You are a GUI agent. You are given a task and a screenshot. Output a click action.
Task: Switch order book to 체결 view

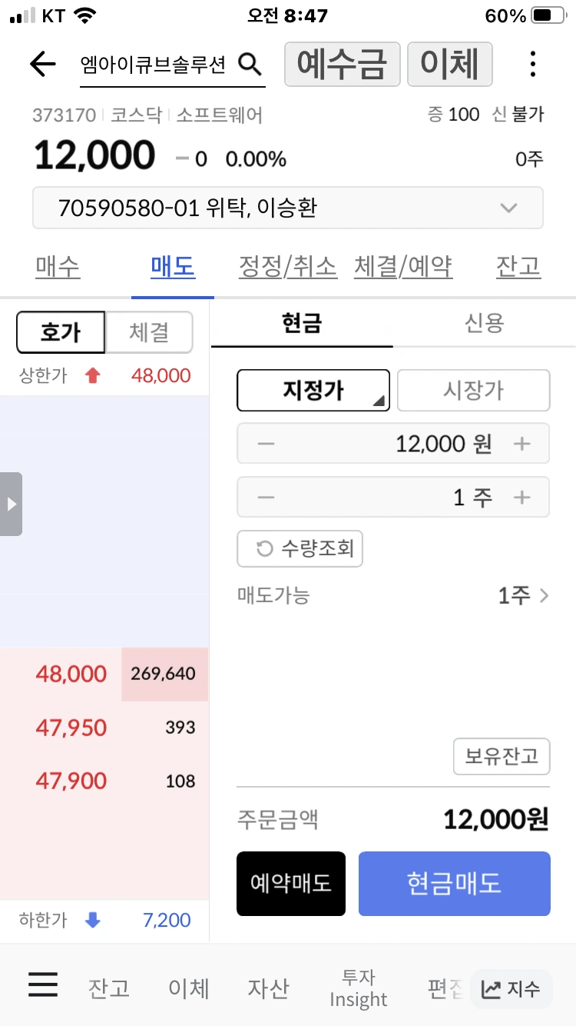(x=149, y=332)
